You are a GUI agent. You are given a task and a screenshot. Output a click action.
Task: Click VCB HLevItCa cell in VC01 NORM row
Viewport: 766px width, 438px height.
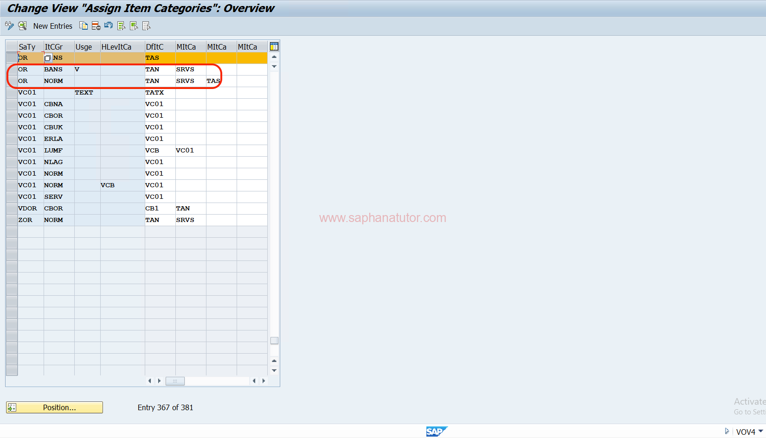pyautogui.click(x=122, y=185)
